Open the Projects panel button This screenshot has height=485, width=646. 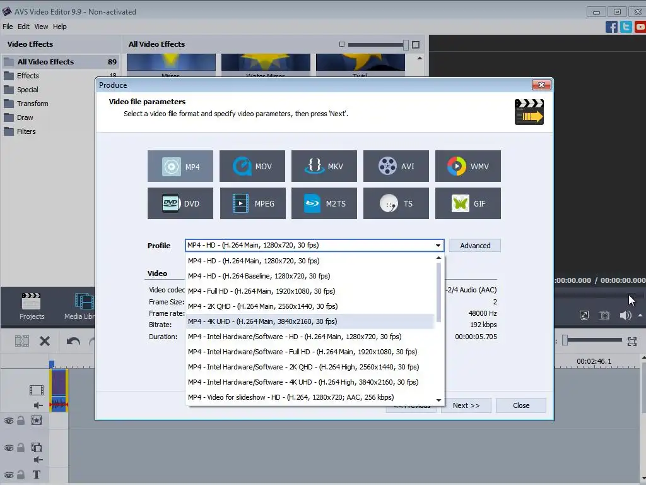click(x=32, y=306)
